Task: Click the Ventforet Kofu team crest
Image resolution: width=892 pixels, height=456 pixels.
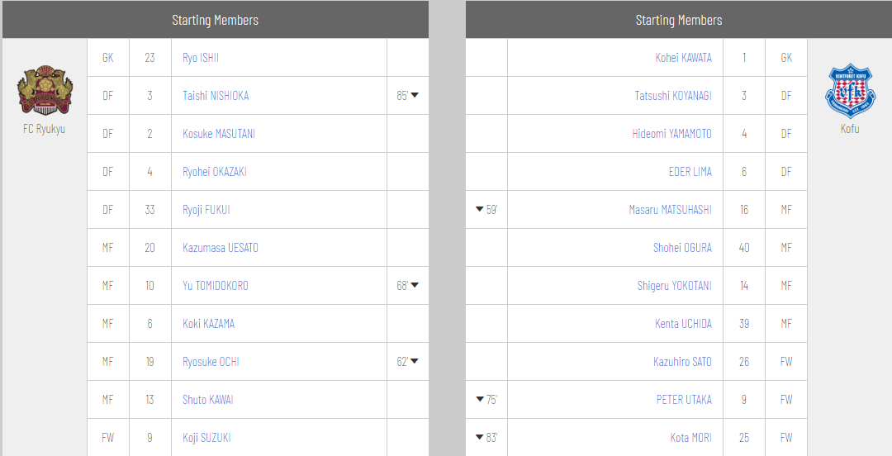Action: pos(849,91)
